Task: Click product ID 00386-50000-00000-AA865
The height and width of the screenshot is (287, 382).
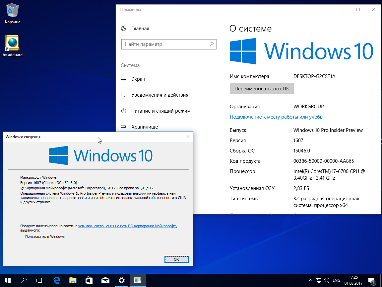Action: pyautogui.click(x=324, y=161)
